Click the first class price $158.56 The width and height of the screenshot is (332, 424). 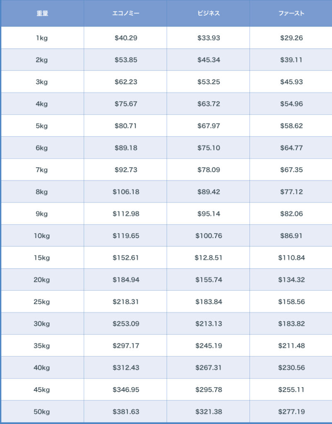point(291,302)
